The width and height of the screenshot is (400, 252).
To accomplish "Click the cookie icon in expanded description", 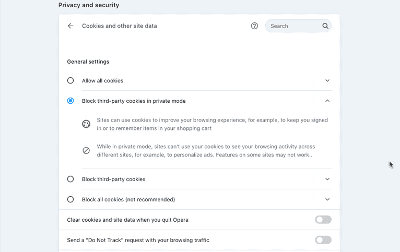I will pyautogui.click(x=86, y=124).
